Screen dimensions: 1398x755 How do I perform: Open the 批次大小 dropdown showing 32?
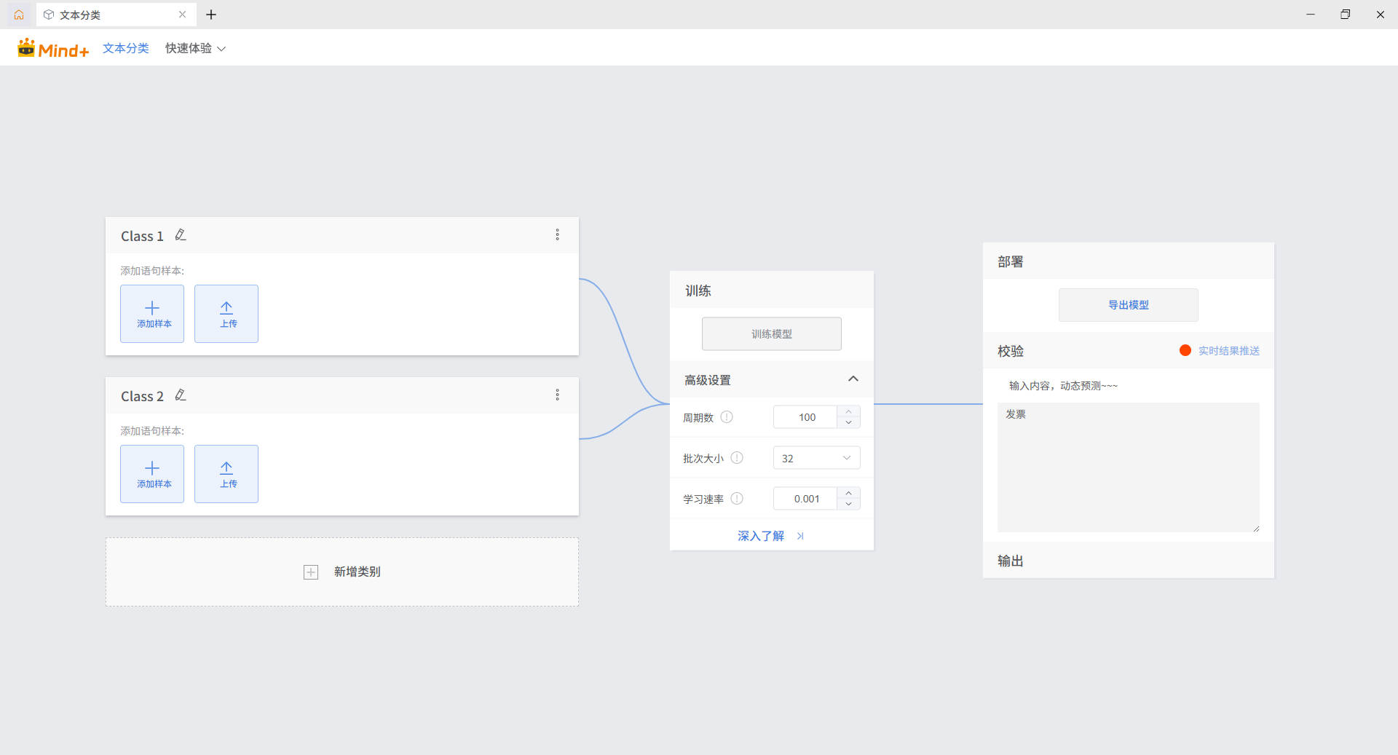816,458
